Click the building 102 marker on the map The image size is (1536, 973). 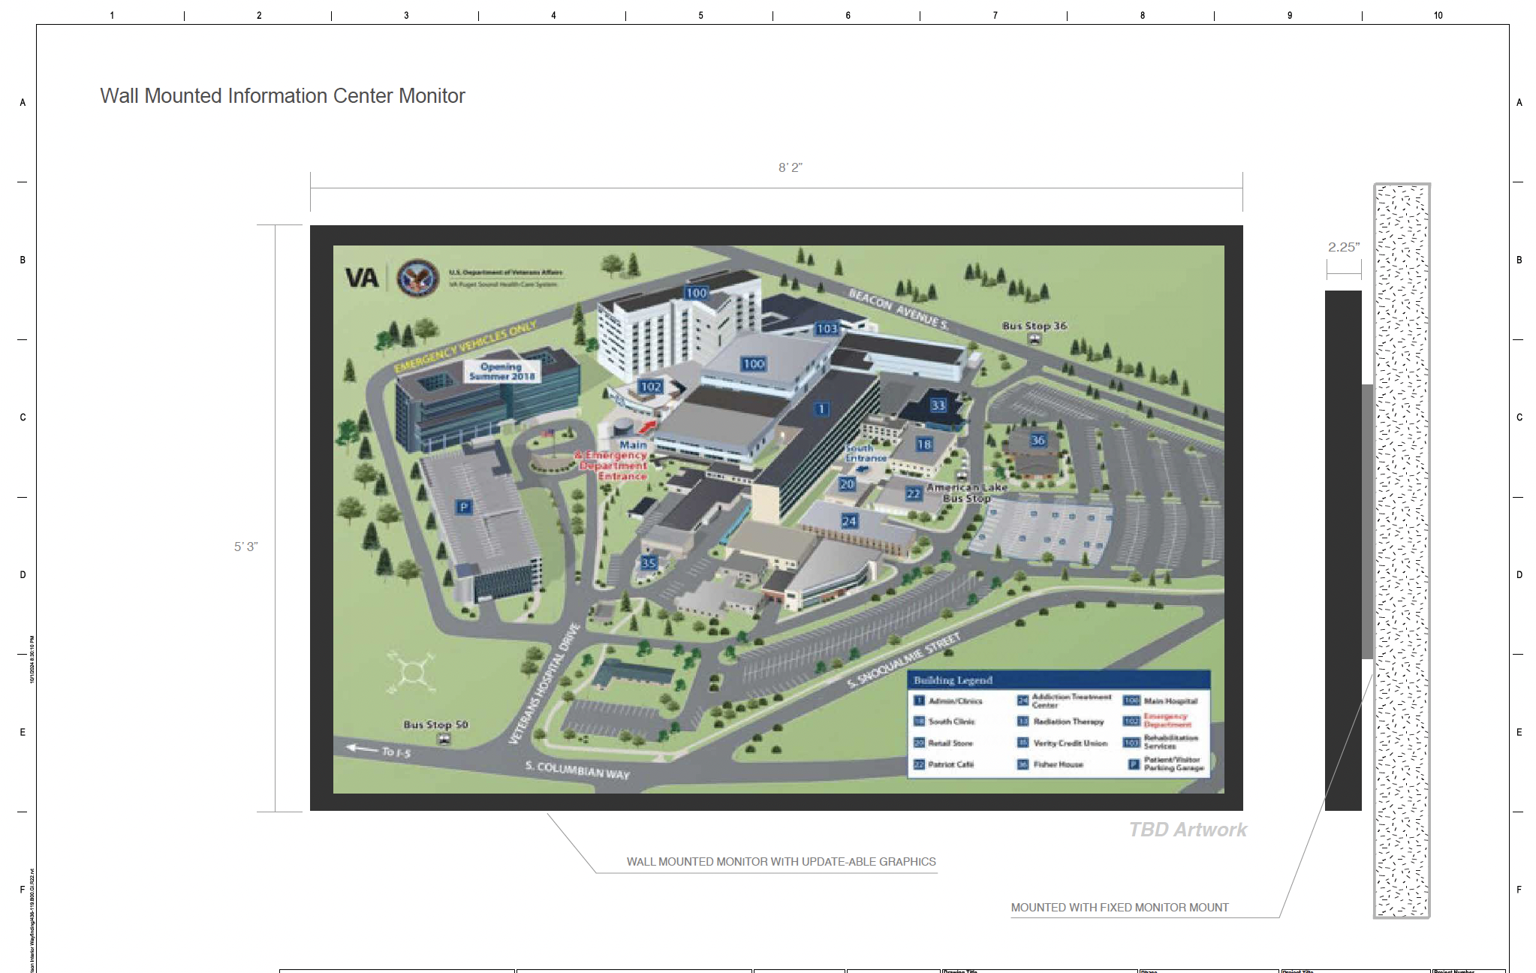click(x=650, y=387)
